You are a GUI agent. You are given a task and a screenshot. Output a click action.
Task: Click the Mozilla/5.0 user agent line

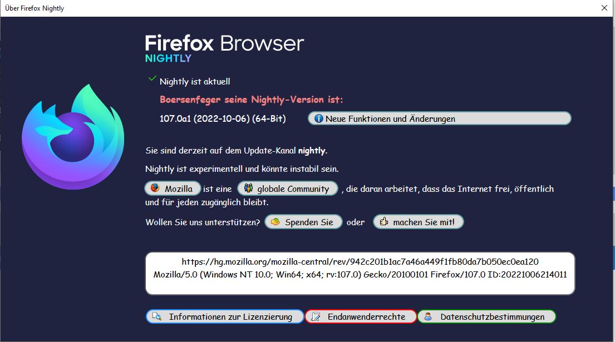(360, 275)
